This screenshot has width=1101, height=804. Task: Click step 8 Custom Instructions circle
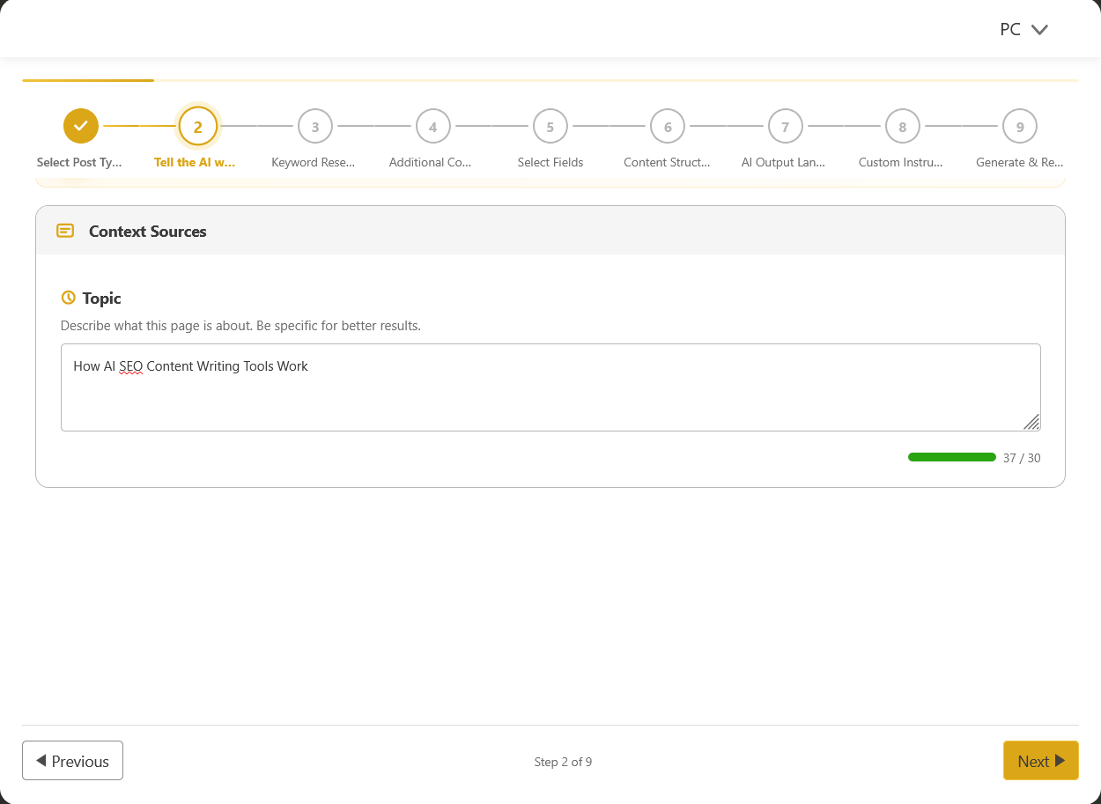point(902,127)
